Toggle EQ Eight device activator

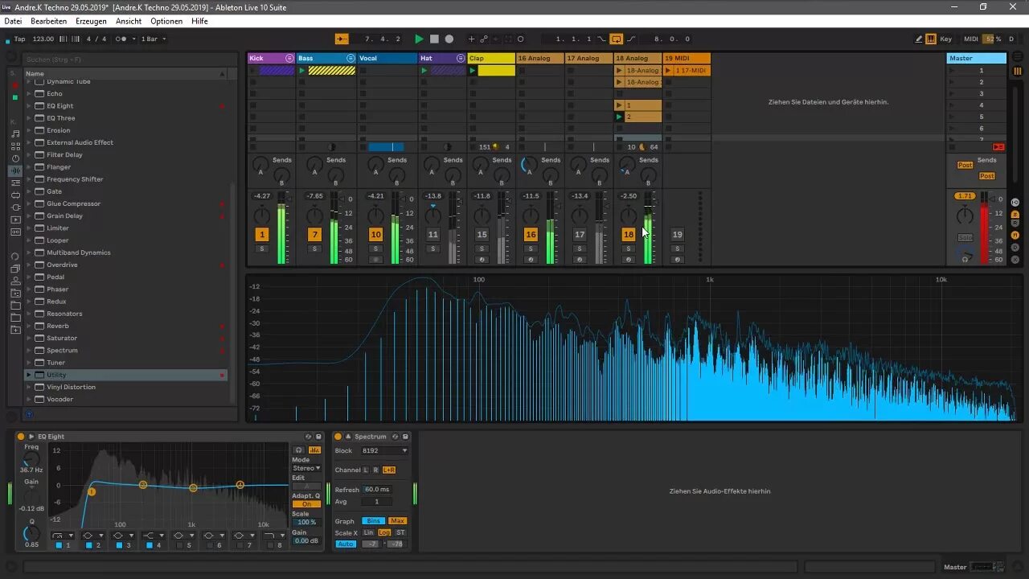pyautogui.click(x=21, y=437)
